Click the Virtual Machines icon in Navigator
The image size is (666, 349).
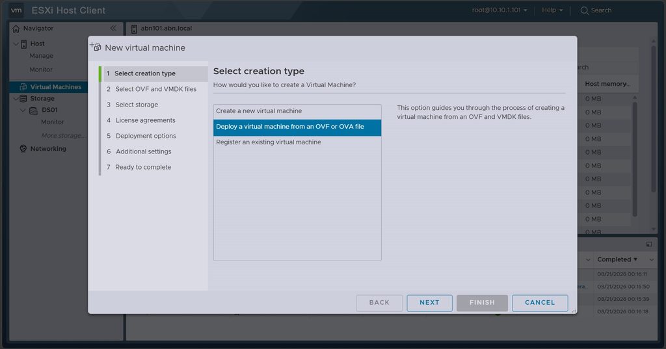point(23,86)
